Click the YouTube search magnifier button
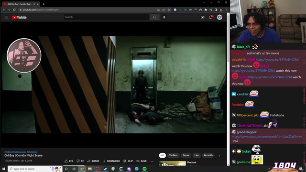Screen dimensions: 306x172 pyautogui.click(x=154, y=17)
